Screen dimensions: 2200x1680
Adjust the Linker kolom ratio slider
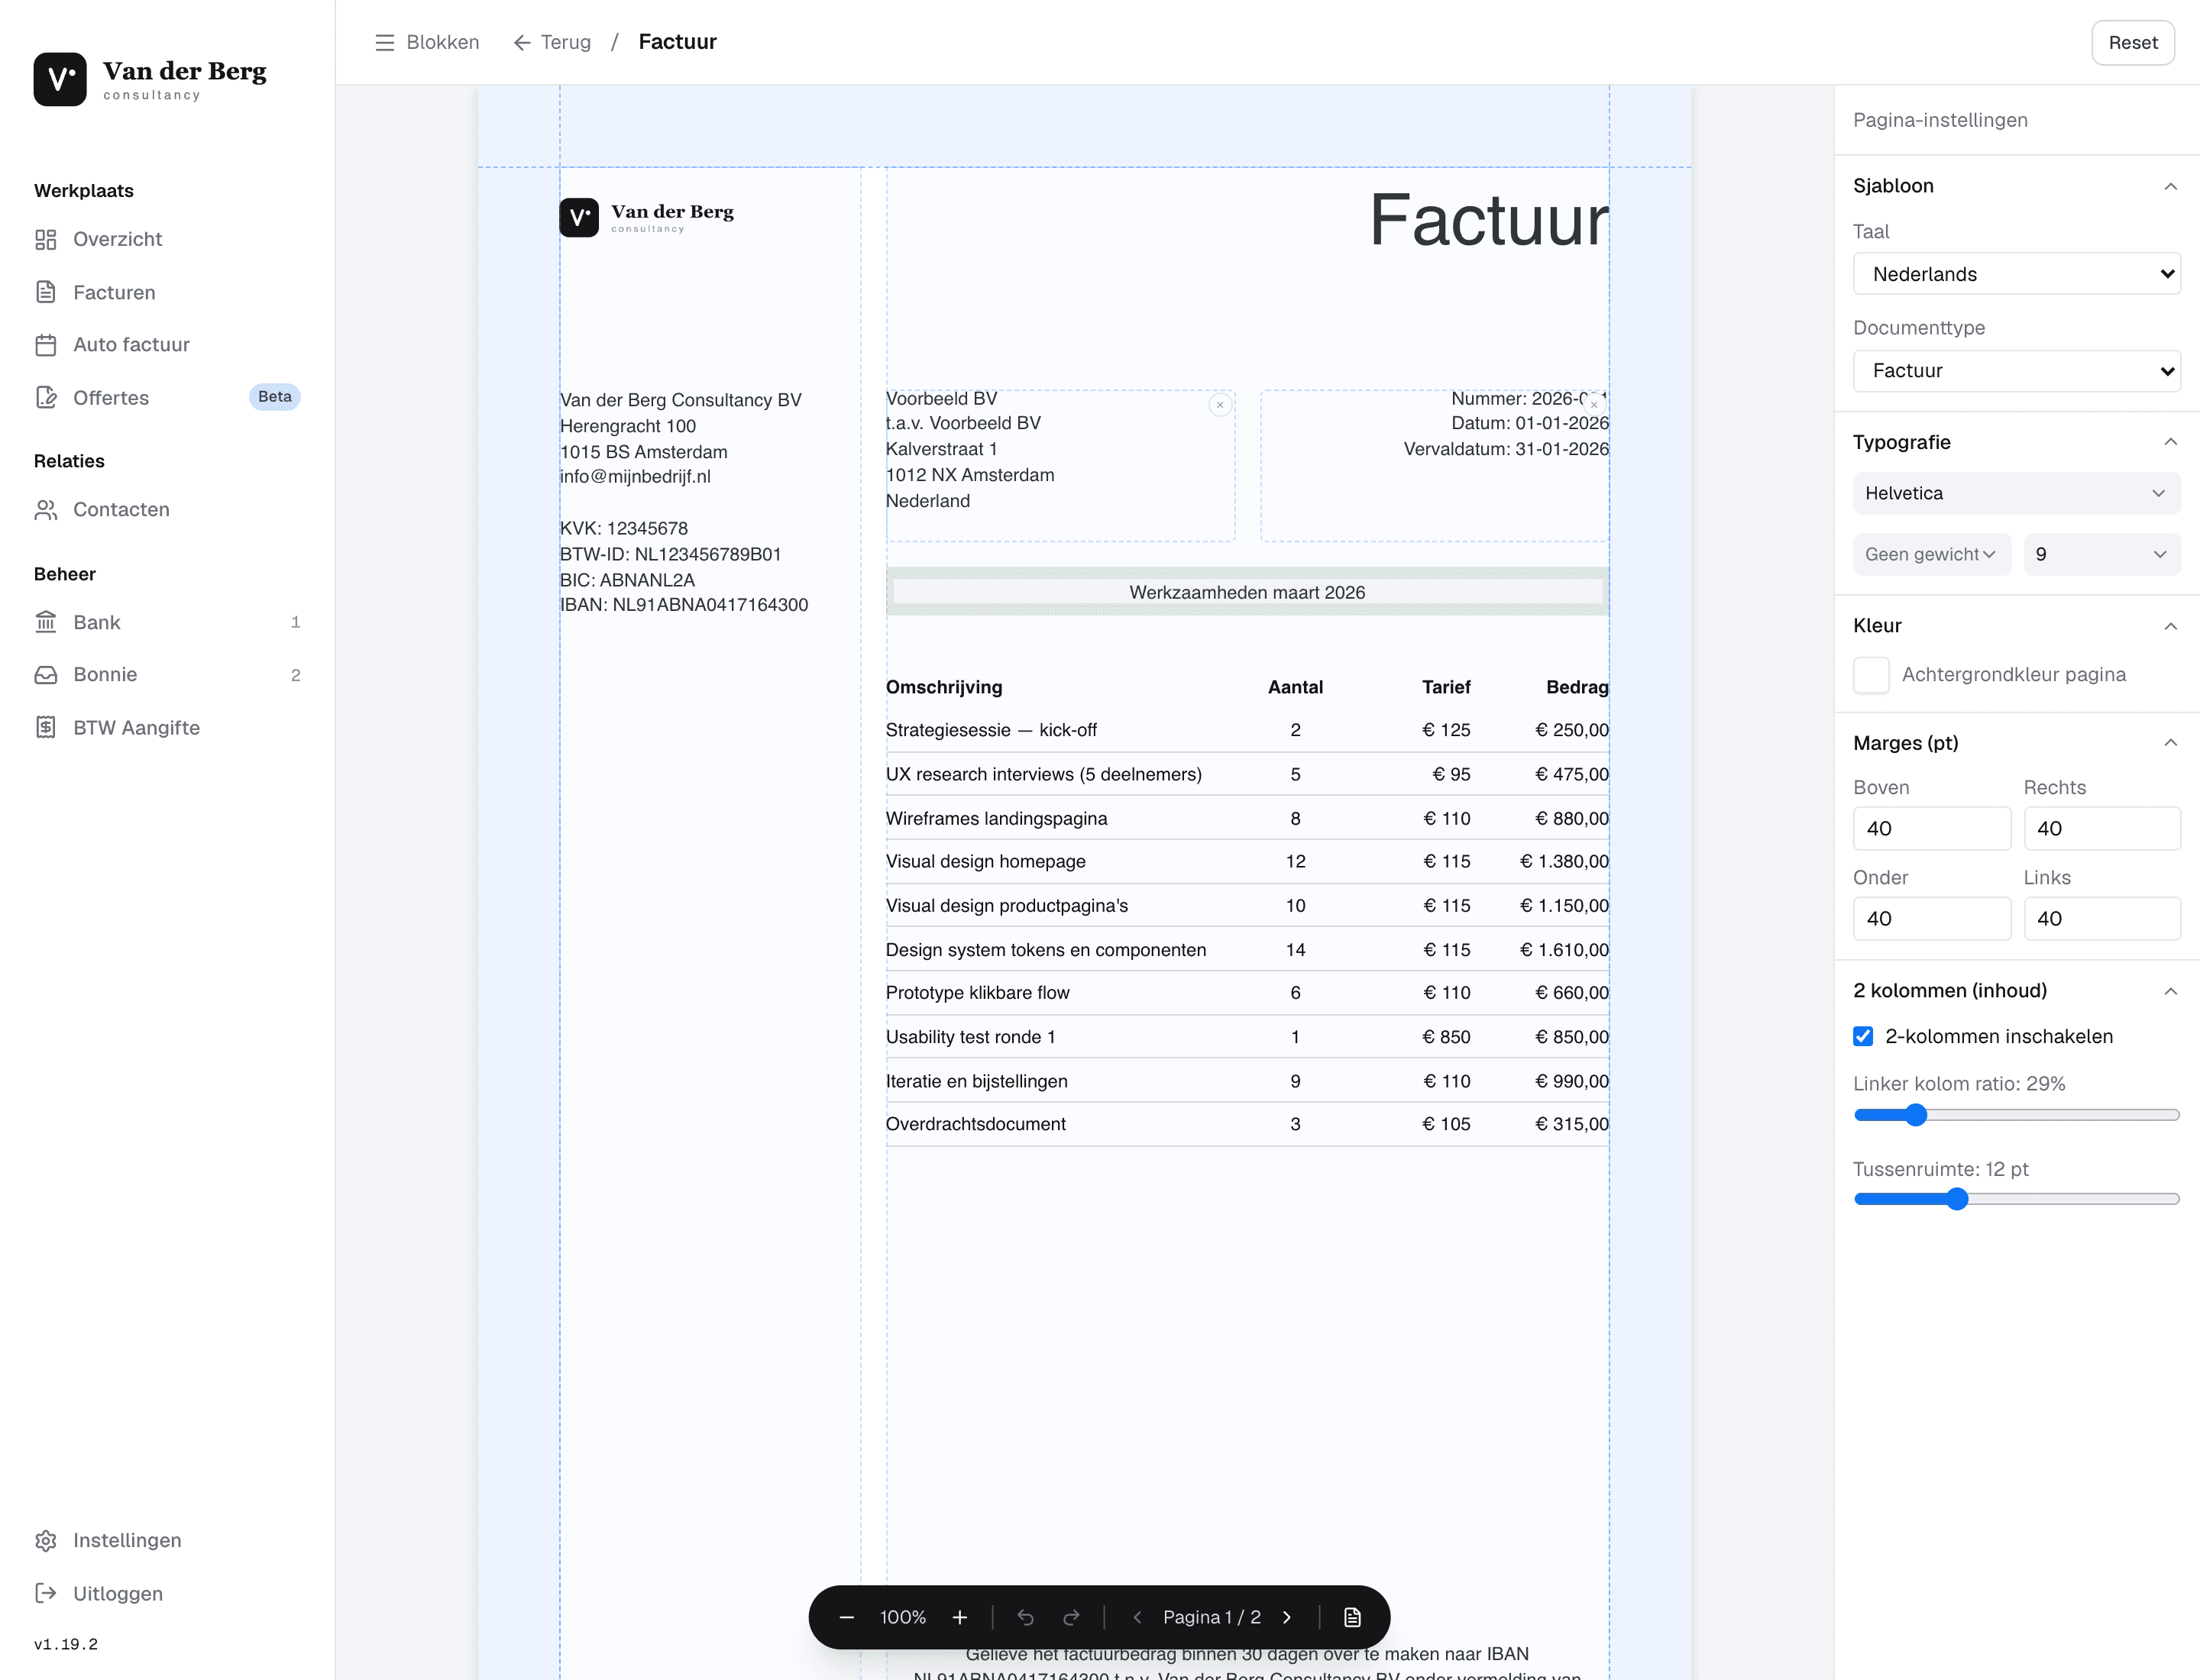2017,1115
